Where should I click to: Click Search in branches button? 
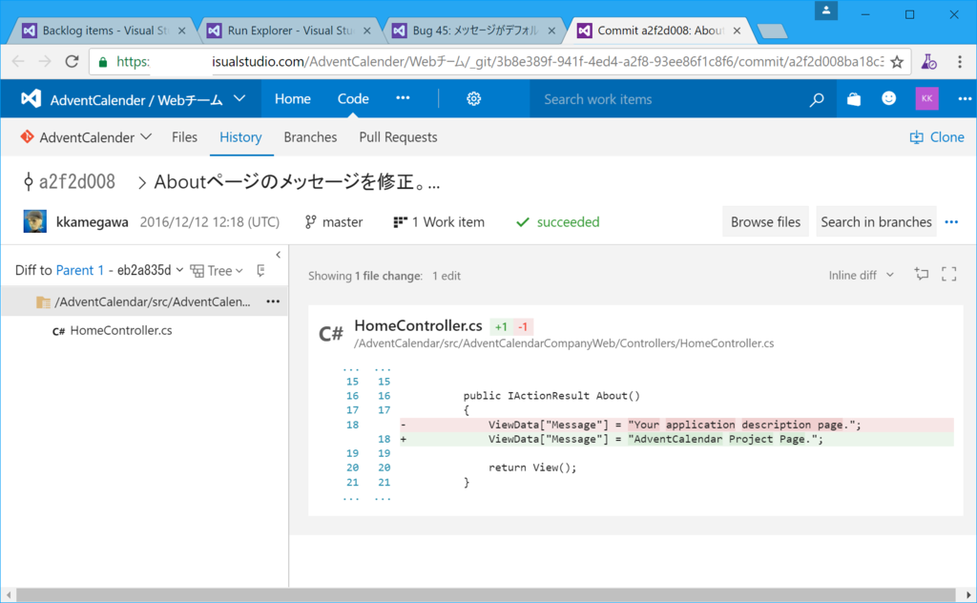[x=876, y=221]
